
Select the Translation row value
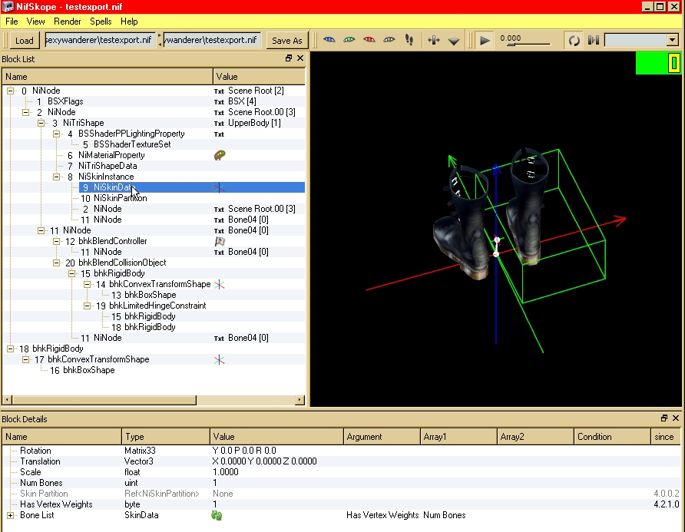tap(264, 461)
